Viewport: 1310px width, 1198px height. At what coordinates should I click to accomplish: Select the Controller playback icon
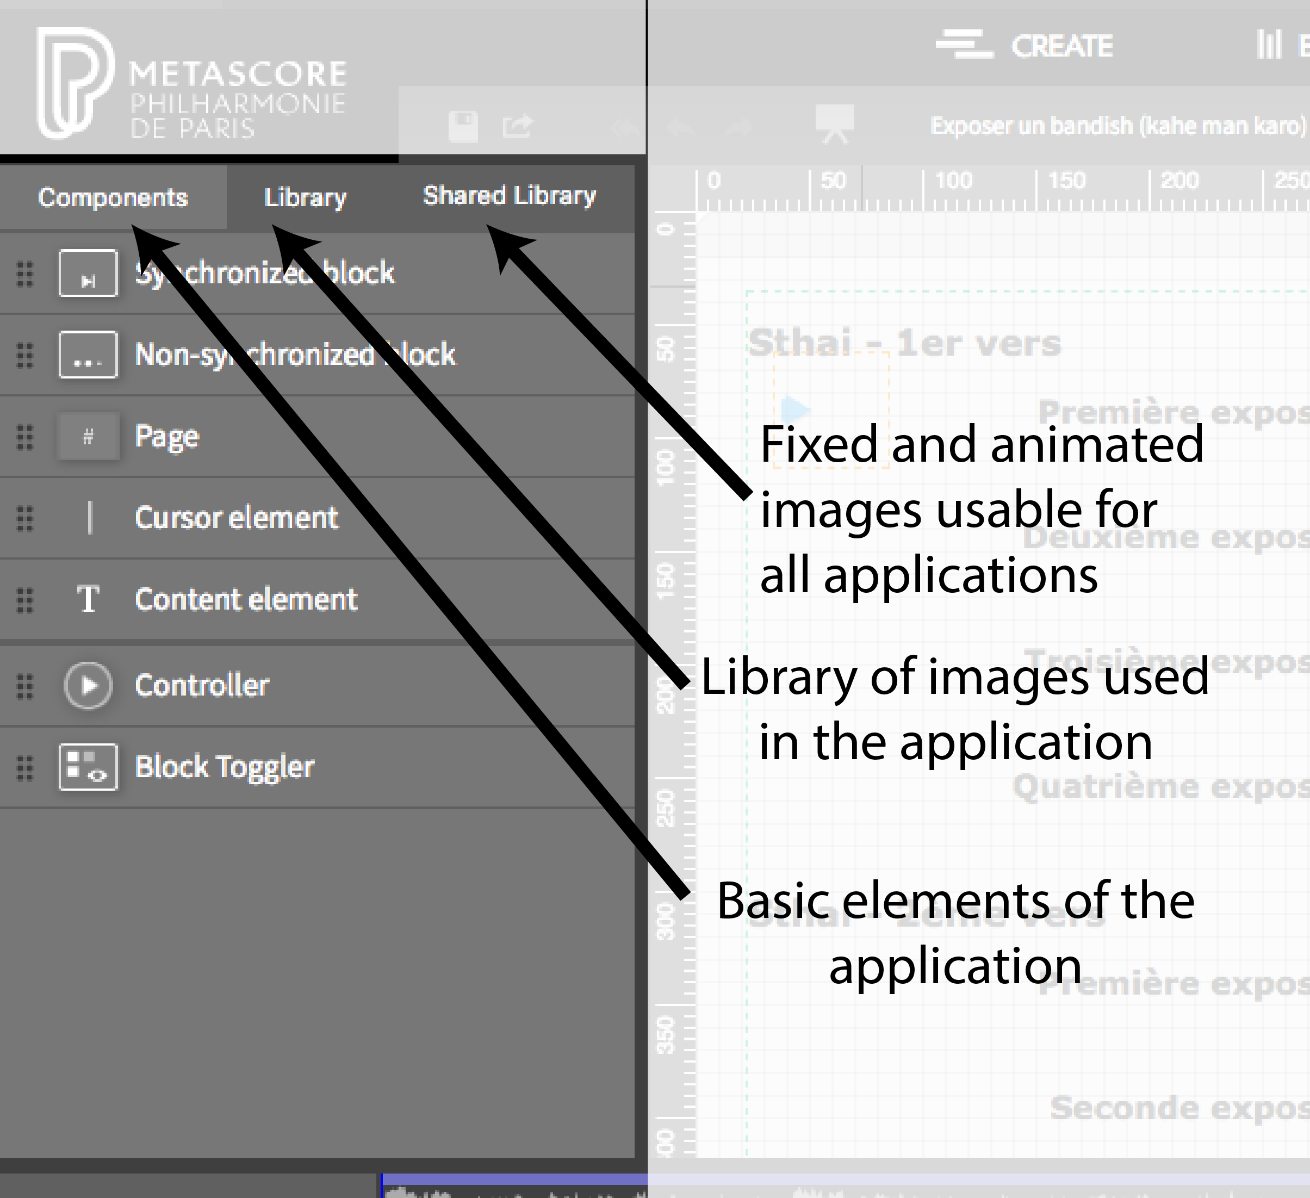89,685
